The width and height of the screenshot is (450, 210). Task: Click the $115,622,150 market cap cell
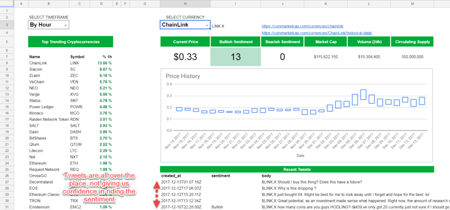[326, 57]
